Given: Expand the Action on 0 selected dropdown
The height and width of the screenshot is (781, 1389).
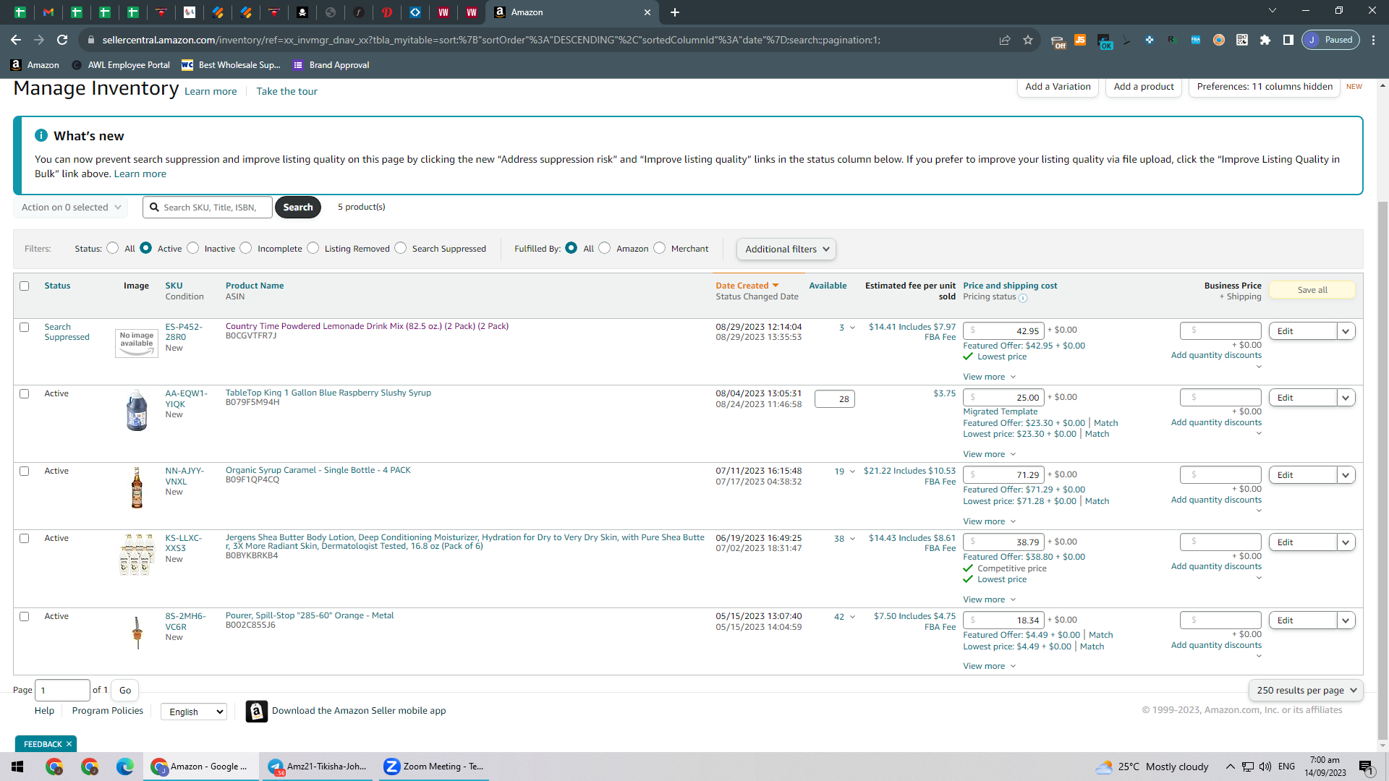Looking at the screenshot, I should pos(71,208).
